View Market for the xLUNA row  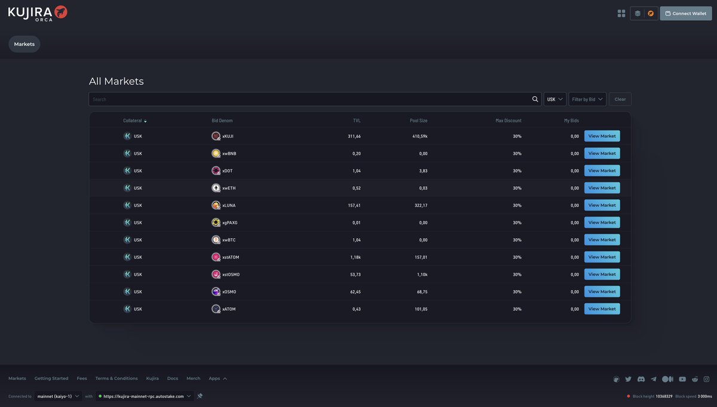[602, 205]
